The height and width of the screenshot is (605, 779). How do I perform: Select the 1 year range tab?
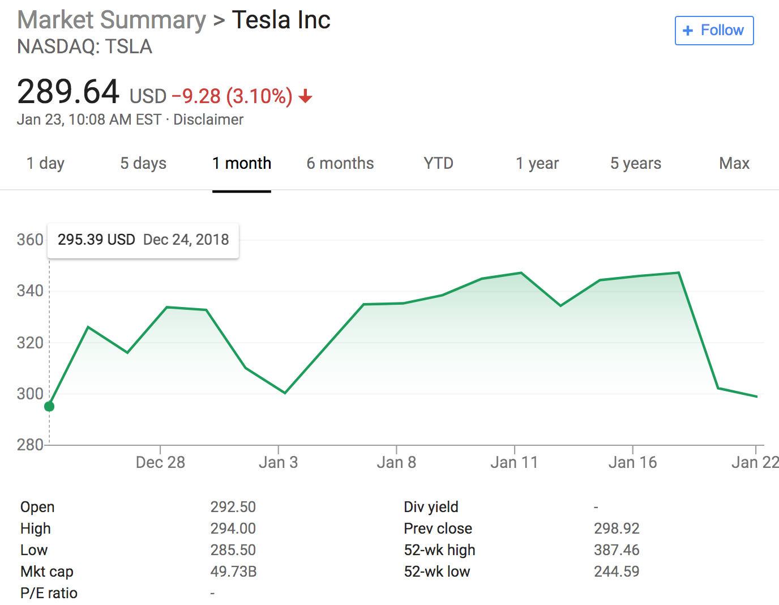click(537, 164)
